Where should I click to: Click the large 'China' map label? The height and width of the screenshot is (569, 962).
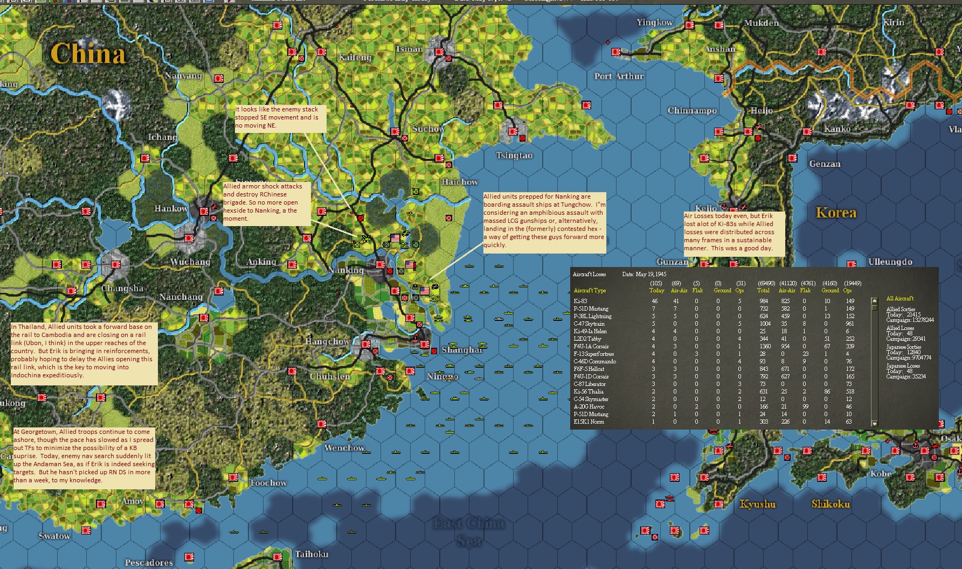(88, 53)
